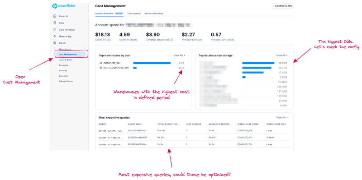Open Billing & Terms page

click(x=66, y=81)
